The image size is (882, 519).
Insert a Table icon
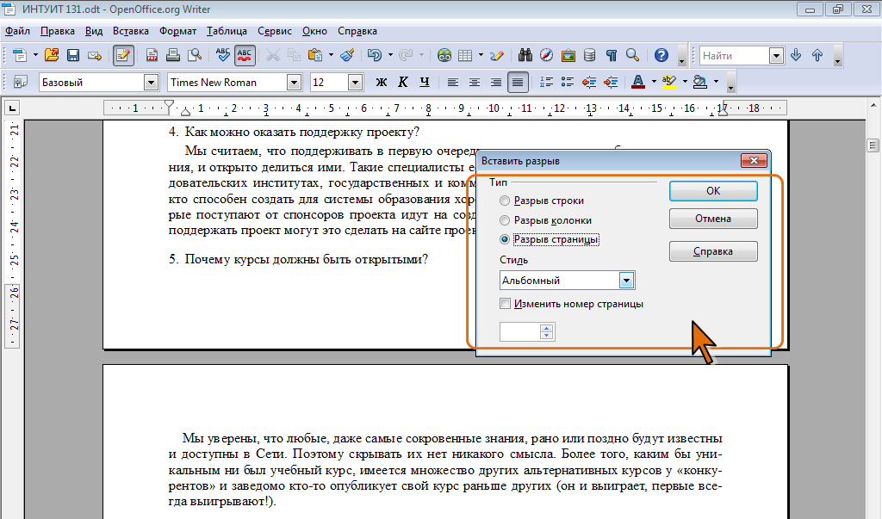point(465,55)
